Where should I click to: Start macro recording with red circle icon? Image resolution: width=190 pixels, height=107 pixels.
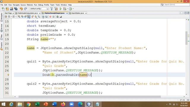50,17
